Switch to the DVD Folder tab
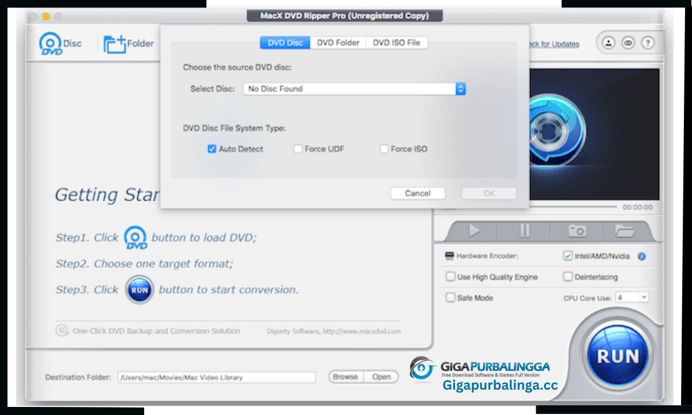Viewport: 692px width, 415px height. pos(338,43)
